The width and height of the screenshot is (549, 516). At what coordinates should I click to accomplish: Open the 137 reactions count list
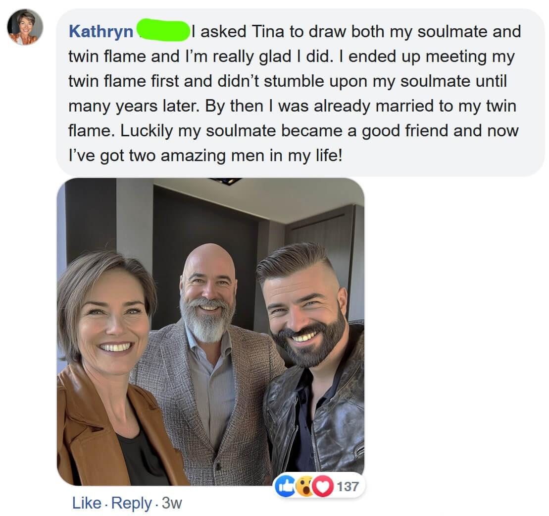(x=348, y=487)
